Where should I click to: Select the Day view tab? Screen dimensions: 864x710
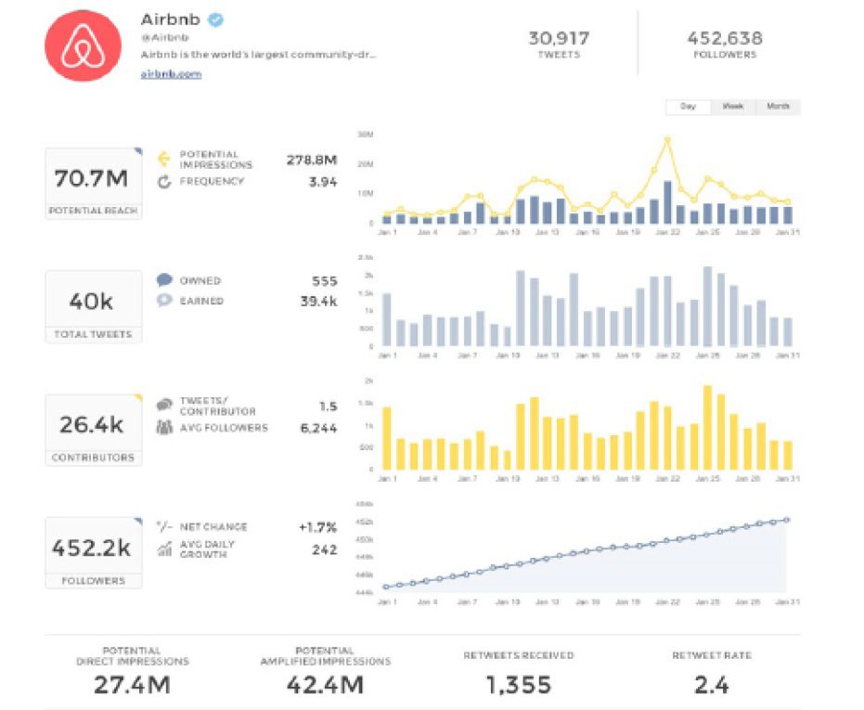[x=688, y=107]
